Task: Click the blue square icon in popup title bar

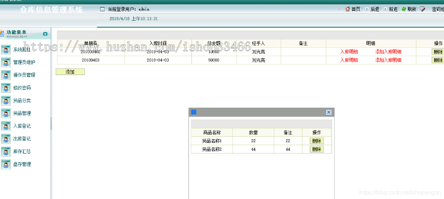Action: [194, 112]
